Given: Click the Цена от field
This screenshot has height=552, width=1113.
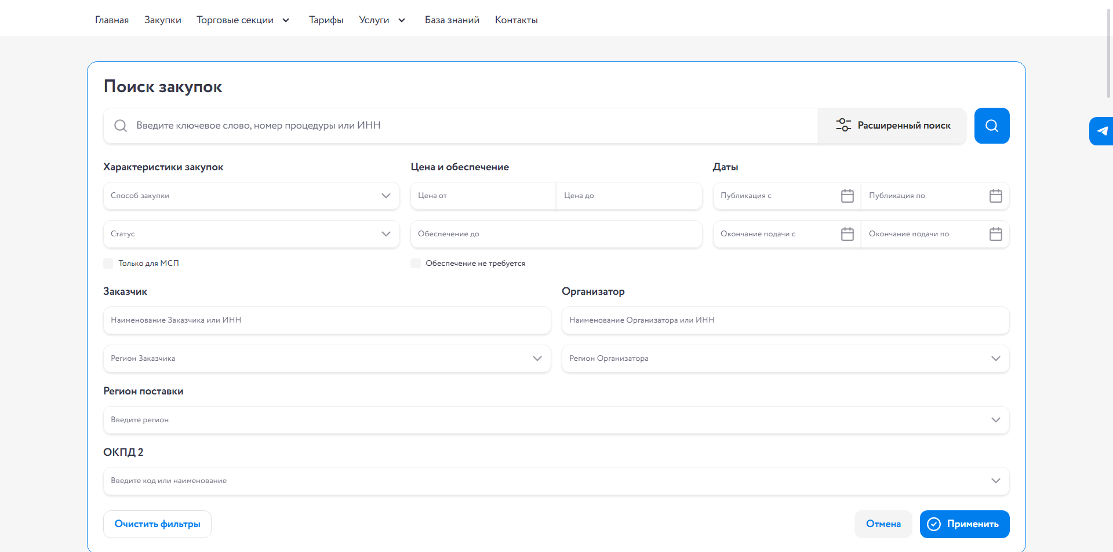Looking at the screenshot, I should [483, 196].
